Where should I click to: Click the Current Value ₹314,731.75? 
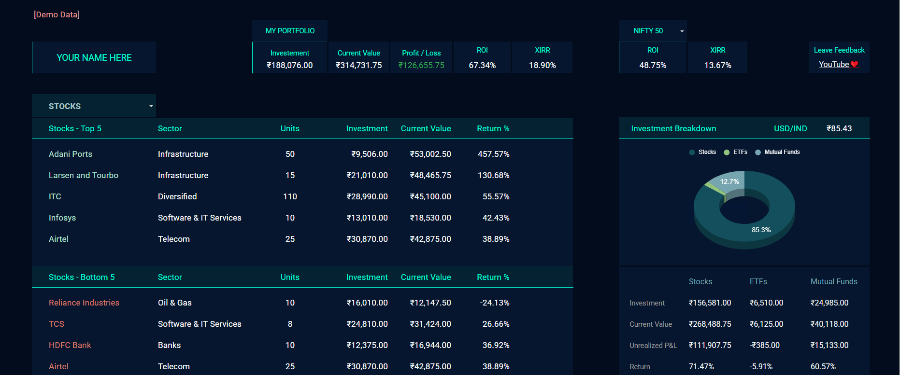point(359,65)
